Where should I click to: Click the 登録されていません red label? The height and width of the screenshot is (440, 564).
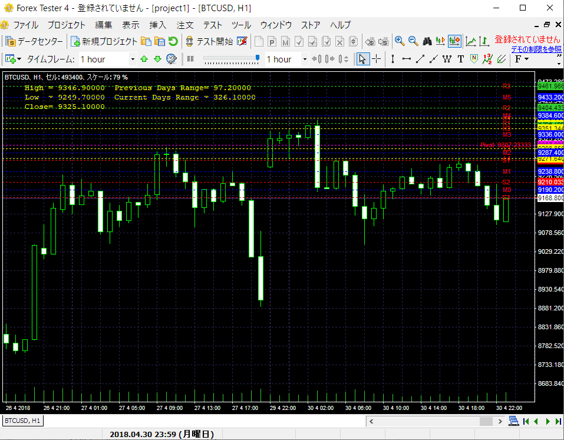click(x=527, y=39)
